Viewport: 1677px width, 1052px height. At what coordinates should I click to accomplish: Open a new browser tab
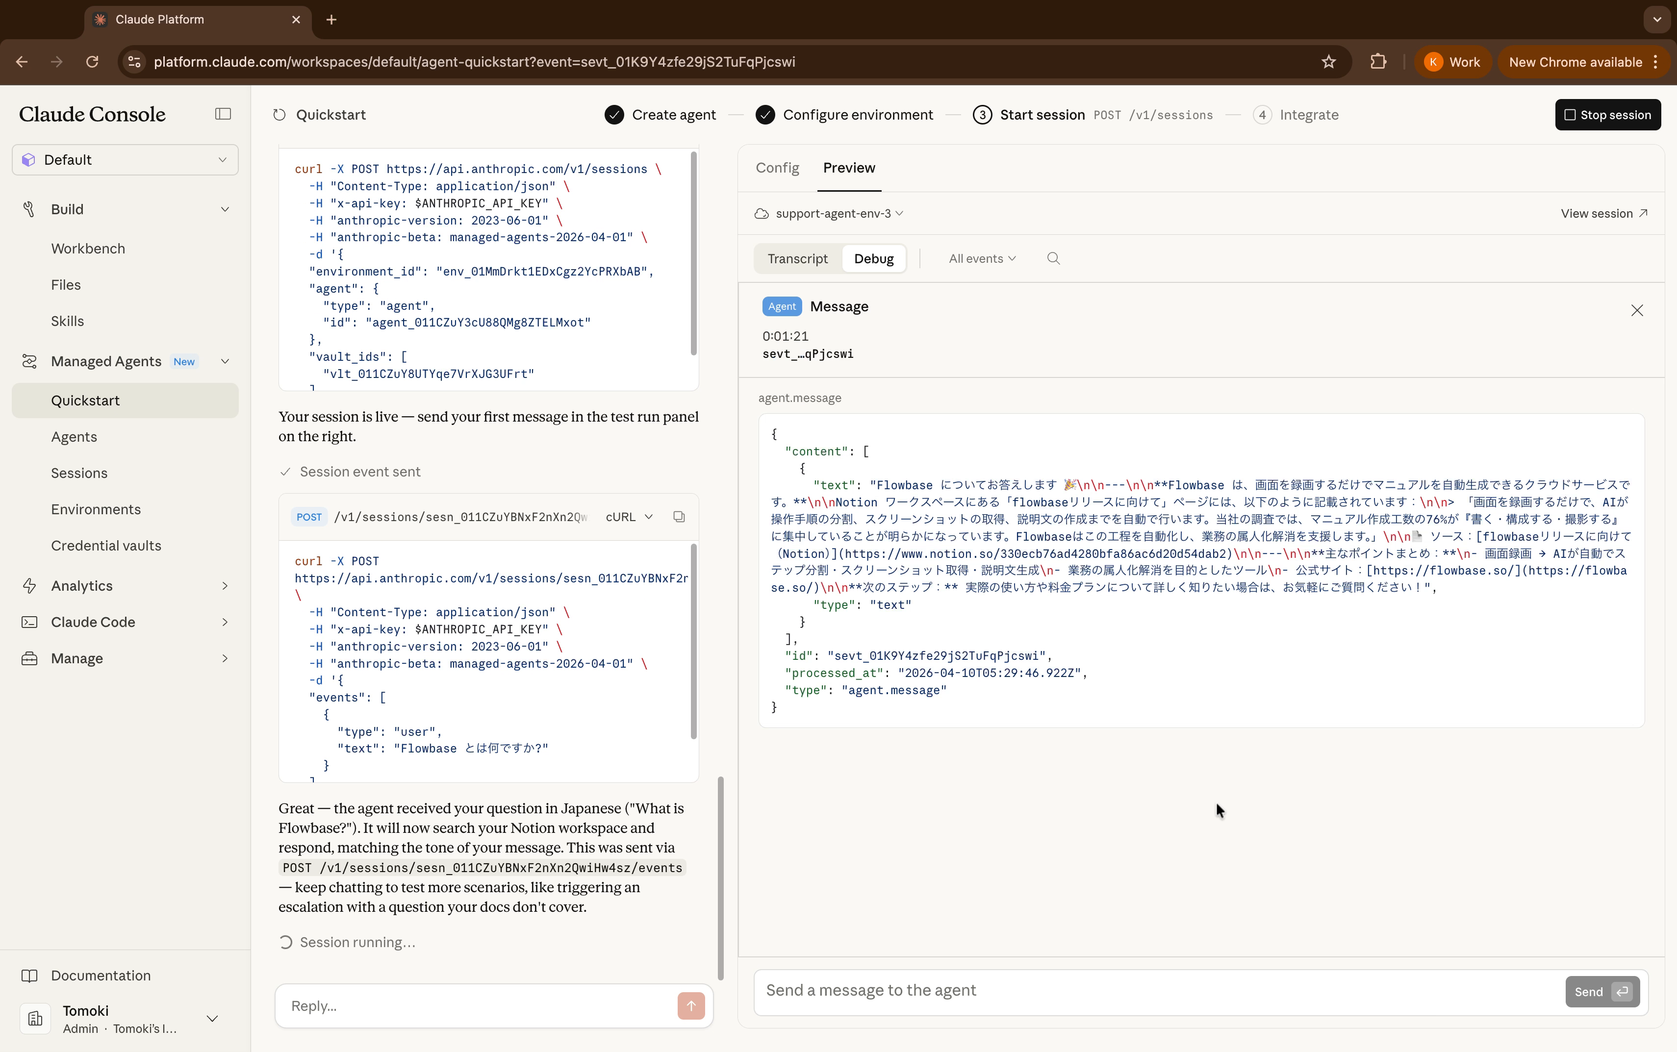tap(331, 20)
